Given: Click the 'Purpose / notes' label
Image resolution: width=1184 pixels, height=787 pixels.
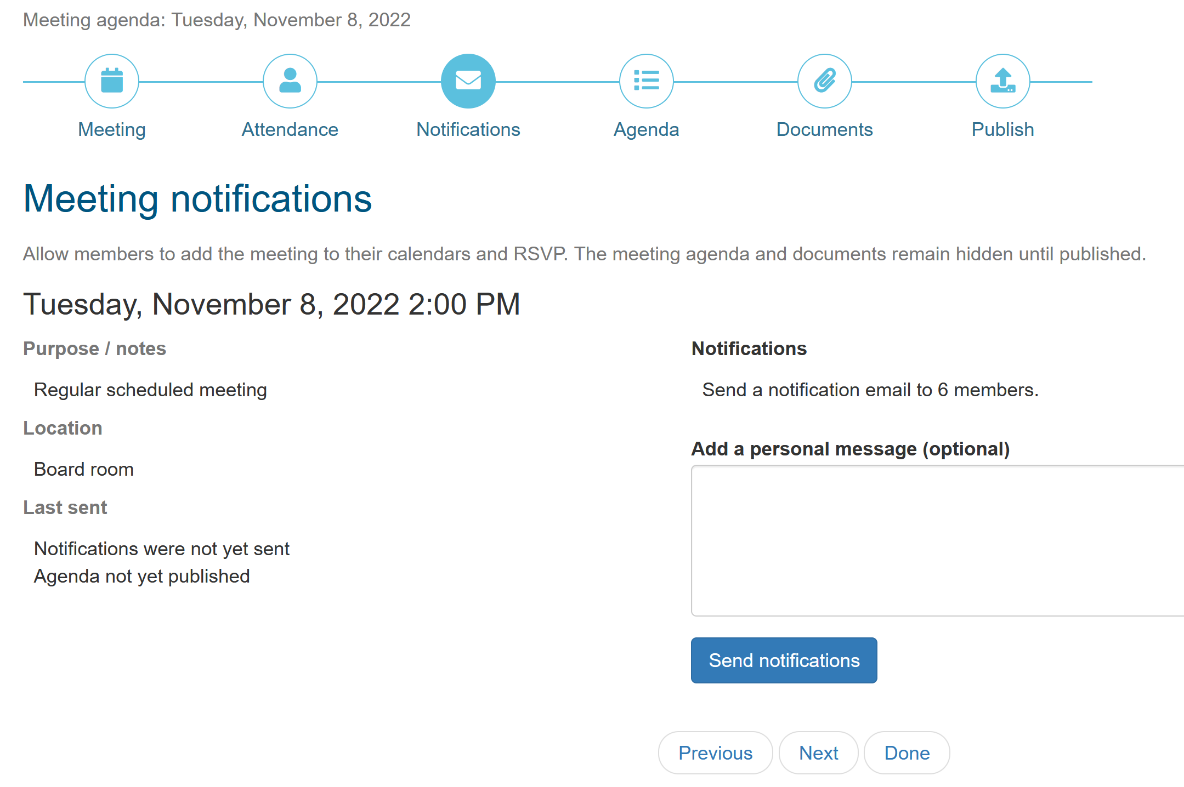Looking at the screenshot, I should click(94, 349).
